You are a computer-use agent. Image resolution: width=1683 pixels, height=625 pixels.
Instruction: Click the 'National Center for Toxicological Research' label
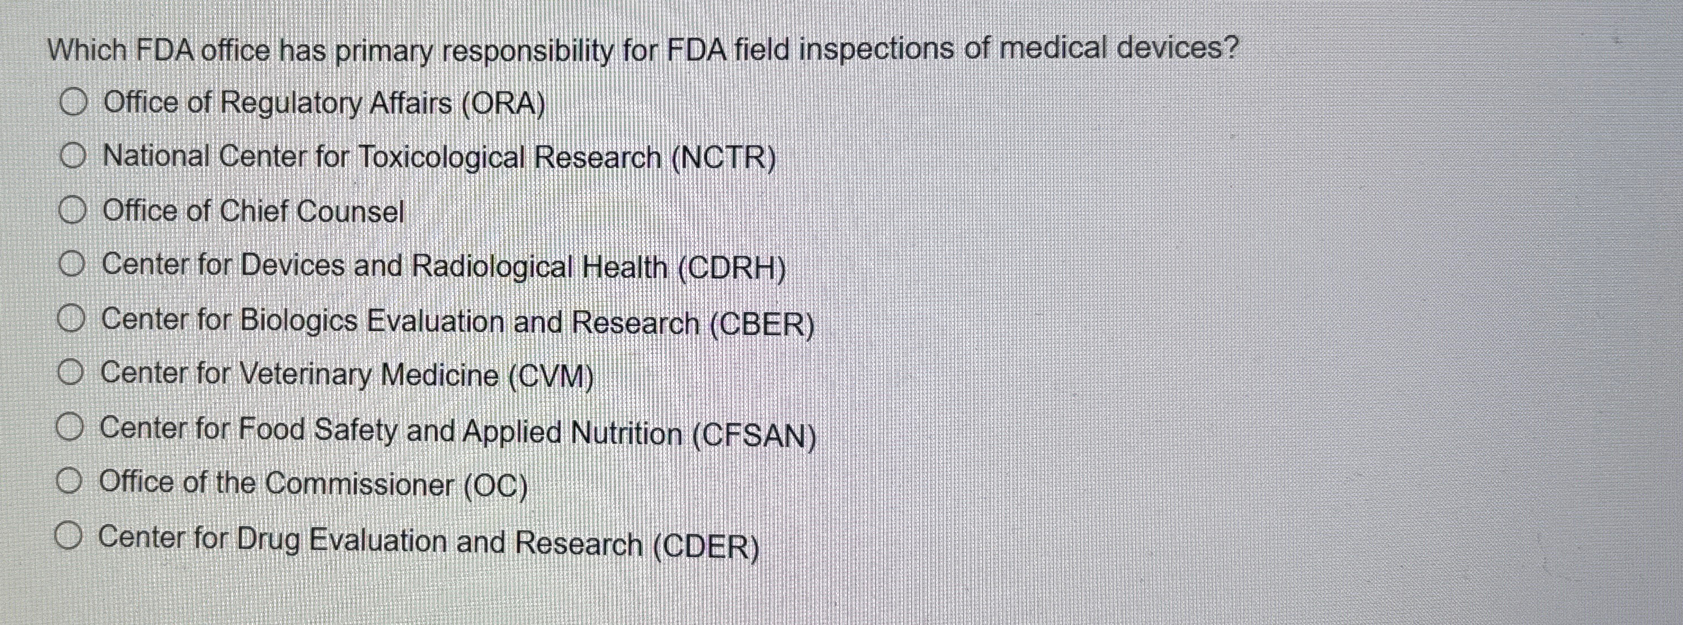click(439, 158)
